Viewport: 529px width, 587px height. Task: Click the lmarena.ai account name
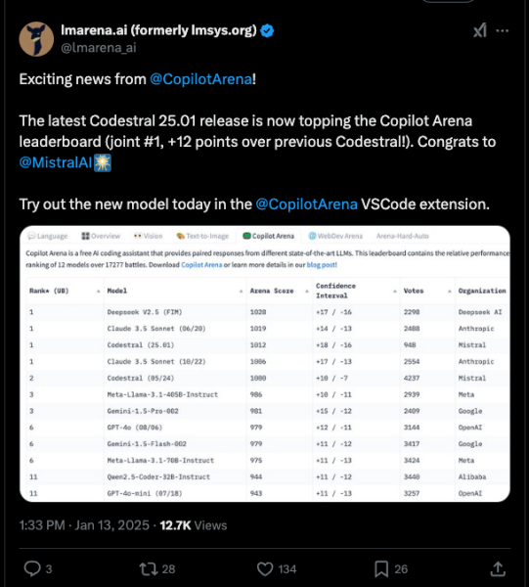[x=158, y=30]
